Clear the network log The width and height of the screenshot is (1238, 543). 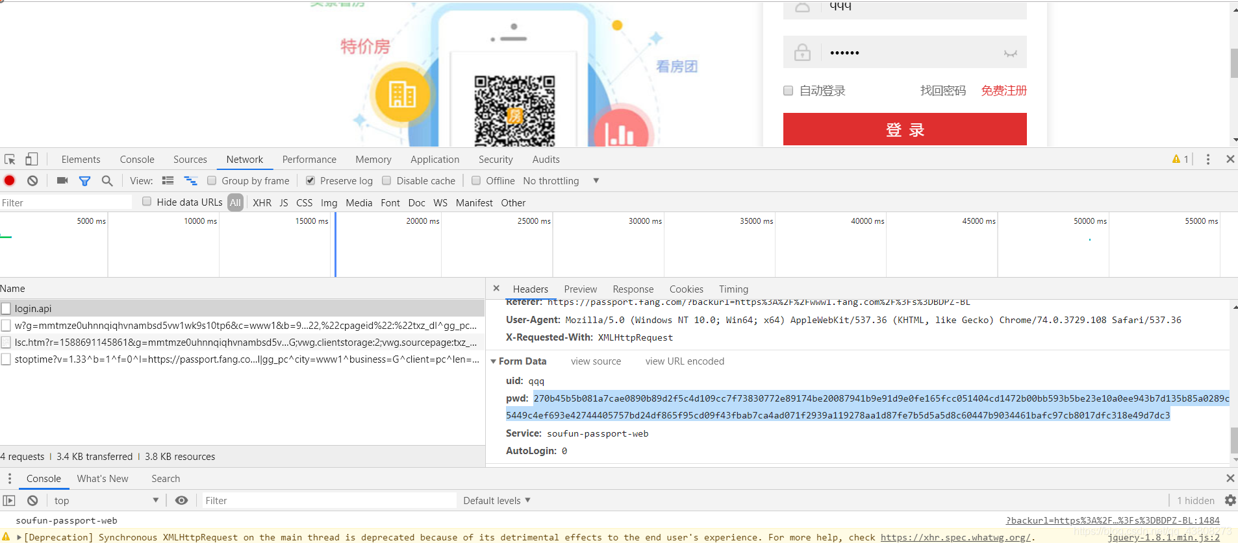point(32,181)
